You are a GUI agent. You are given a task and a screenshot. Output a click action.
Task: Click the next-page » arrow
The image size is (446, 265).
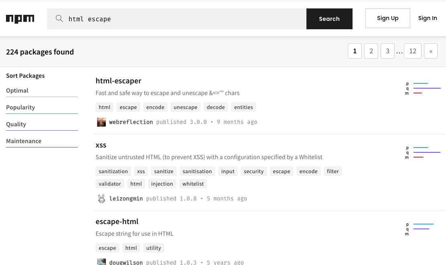[x=430, y=51]
